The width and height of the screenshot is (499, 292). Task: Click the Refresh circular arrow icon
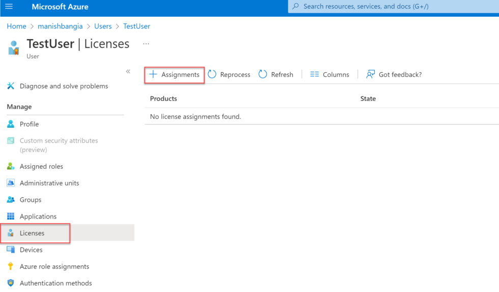(x=263, y=74)
